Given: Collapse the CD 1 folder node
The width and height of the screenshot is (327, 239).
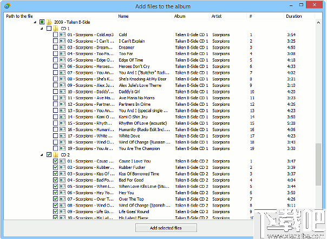Looking at the screenshot, I should point(42,29).
